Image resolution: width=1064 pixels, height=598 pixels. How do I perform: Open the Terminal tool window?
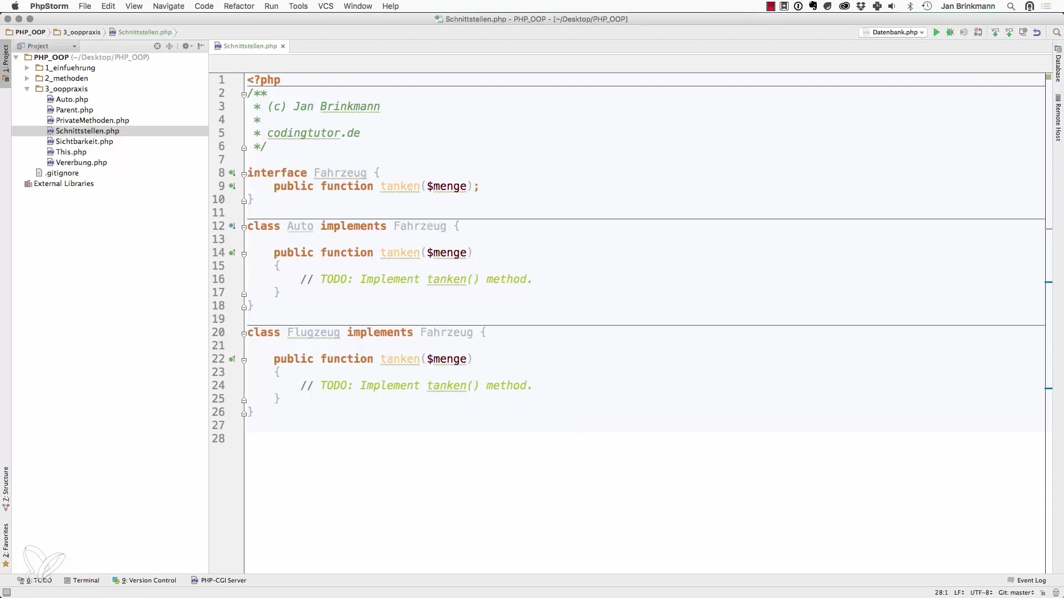click(81, 580)
